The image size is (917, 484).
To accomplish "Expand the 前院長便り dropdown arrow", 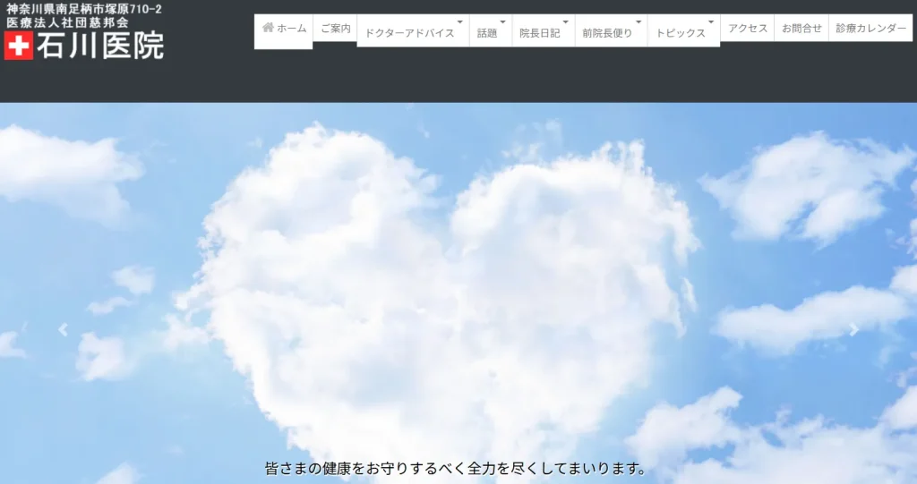I will 638,21.
